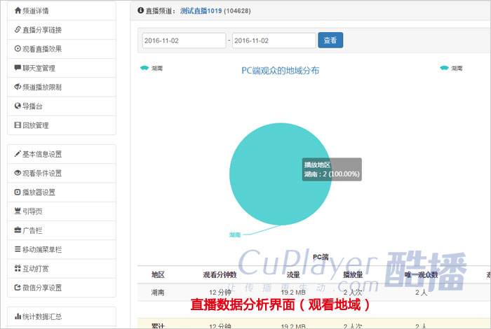Open 频道播放限制 menu item
491x329 pixels.
coord(62,87)
